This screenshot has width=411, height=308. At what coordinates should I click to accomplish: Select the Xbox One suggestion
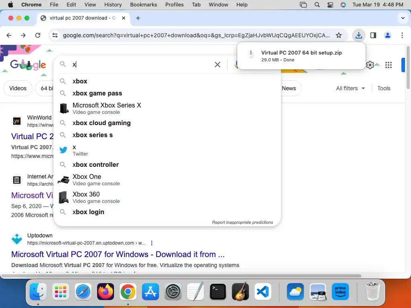click(x=167, y=180)
